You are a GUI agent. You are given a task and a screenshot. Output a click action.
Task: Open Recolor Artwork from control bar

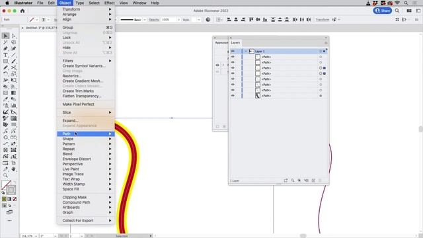coord(208,19)
